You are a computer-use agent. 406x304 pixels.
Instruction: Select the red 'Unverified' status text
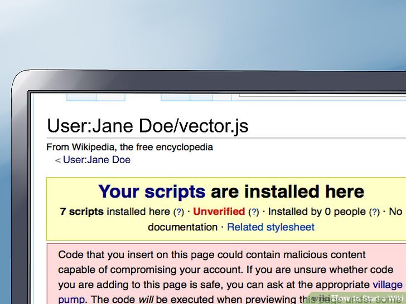[219, 212]
